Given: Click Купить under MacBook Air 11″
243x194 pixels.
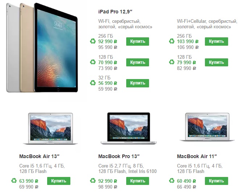Looking at the screenshot, I should [x=217, y=181].
